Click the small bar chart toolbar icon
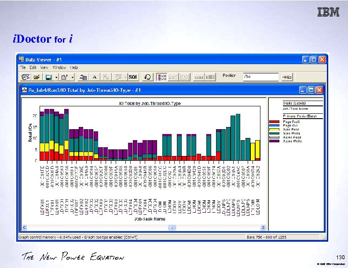 point(198,77)
